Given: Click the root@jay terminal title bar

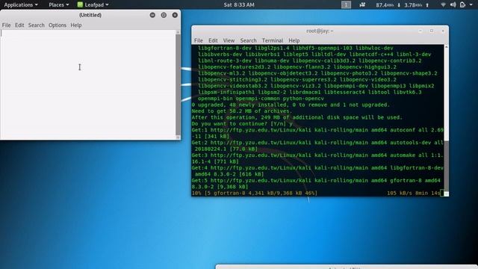Looking at the screenshot, I should click(320, 31).
